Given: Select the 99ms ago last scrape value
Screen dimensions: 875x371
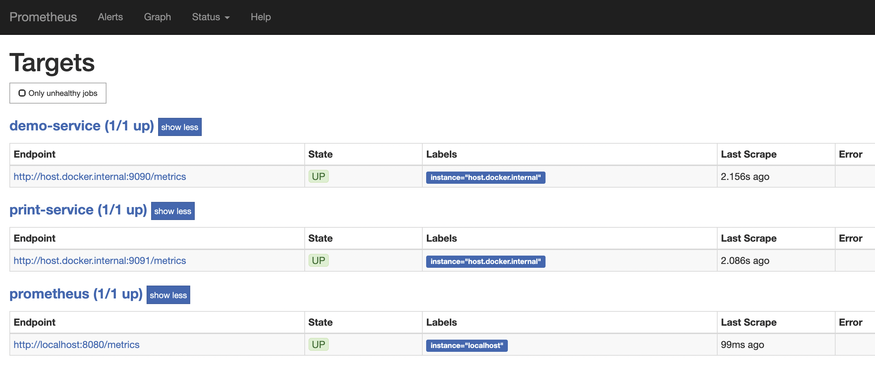Looking at the screenshot, I should coord(742,344).
